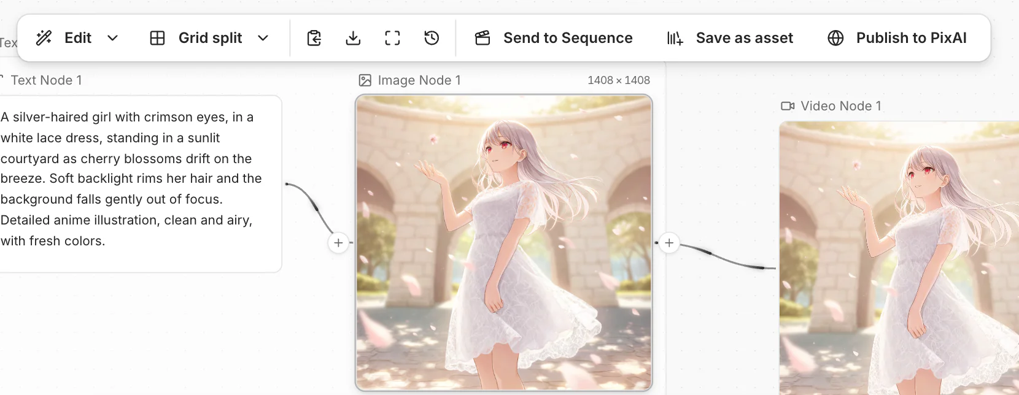Screen dimensions: 1019x395
Task: Expand the Edit dropdown chevron
Action: 112,38
